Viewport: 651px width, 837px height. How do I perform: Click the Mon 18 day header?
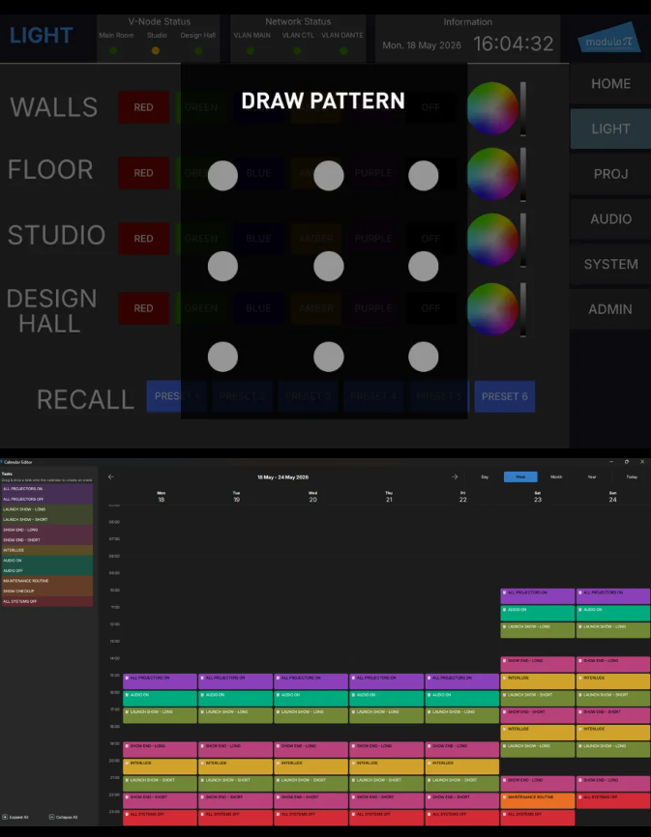161,497
